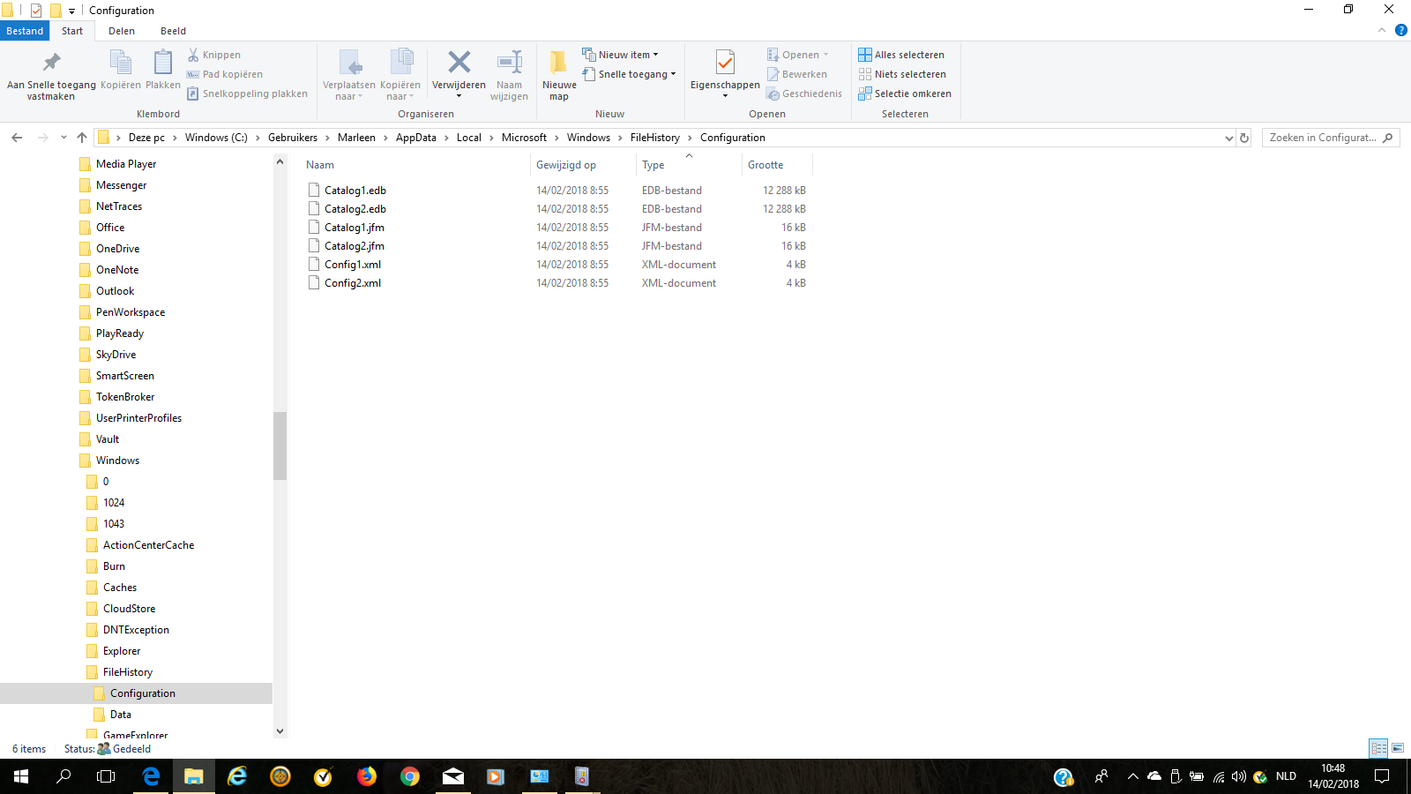This screenshot has width=1411, height=794.
Task: Click Bewerken in the Openen group
Action: coord(797,74)
